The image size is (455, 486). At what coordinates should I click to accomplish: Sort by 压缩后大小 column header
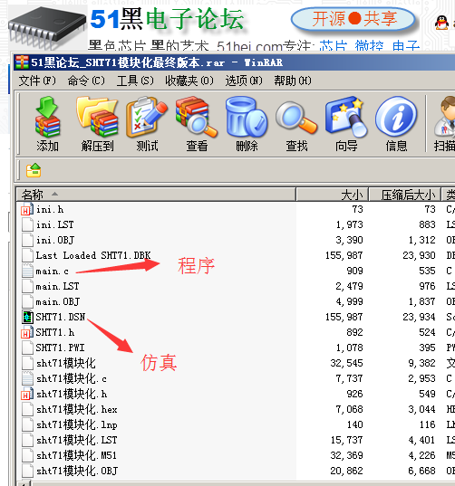pos(405,195)
